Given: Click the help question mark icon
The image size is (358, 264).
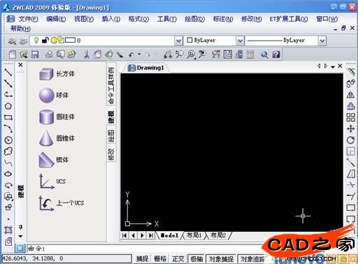Looking at the screenshot, I should pyautogui.click(x=276, y=54).
